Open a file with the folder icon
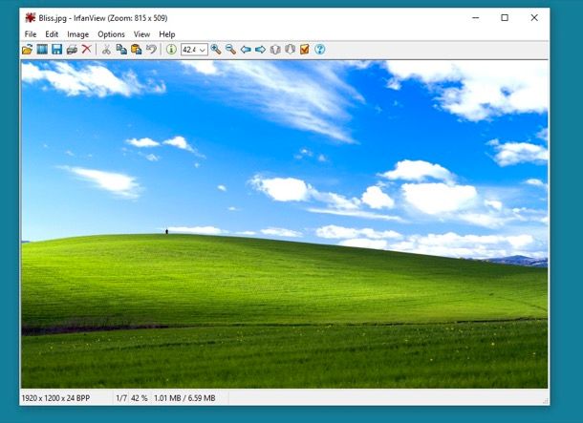This screenshot has width=583, height=423. (x=27, y=50)
